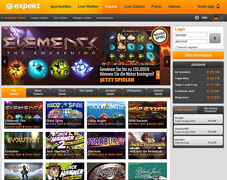227x180 pixels.
Task: Click orange arrow beside Jetzt Spielen
Action: (158, 75)
